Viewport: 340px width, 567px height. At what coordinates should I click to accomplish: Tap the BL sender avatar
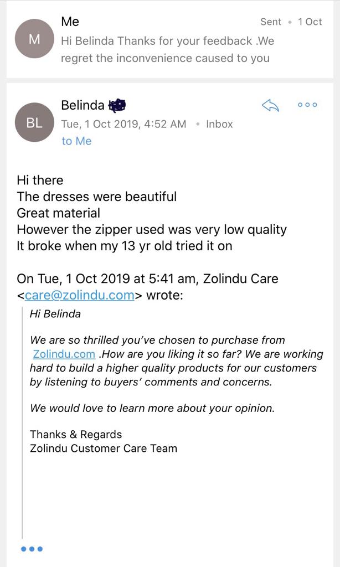point(34,122)
